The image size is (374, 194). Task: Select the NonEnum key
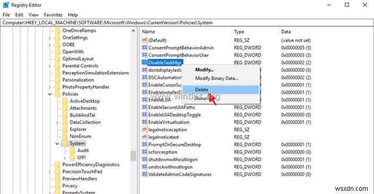(x=81, y=136)
